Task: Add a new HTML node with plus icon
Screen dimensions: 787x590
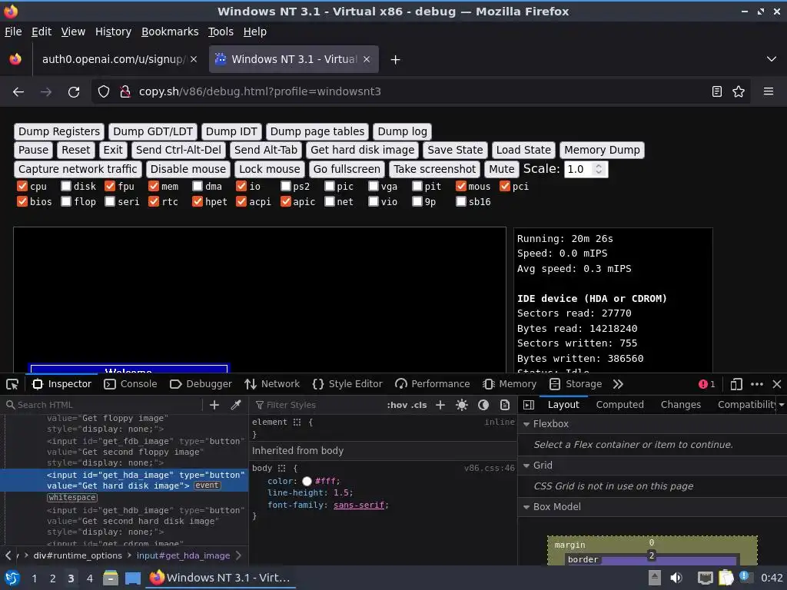Action: (214, 405)
